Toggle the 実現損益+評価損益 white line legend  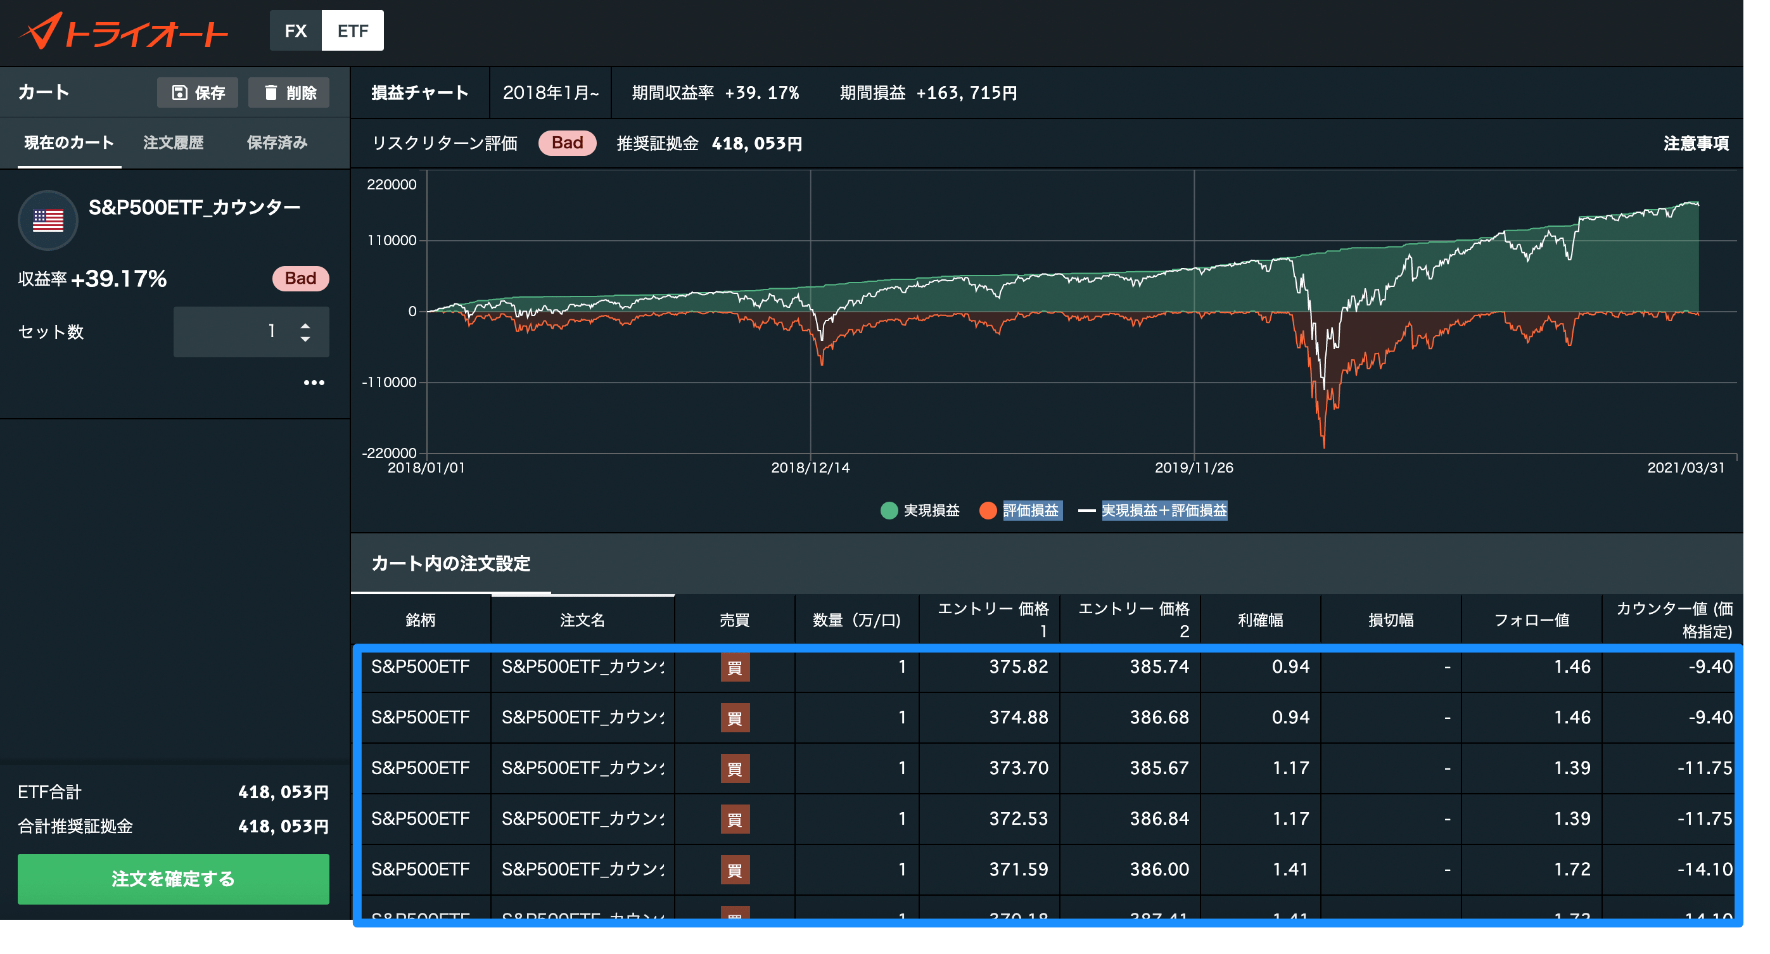tap(1087, 511)
